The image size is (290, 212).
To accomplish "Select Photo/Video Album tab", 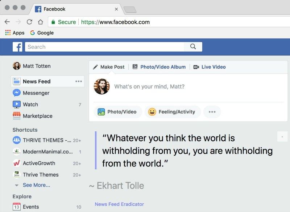I will 159,67.
